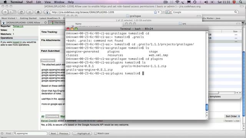Viewport: 246px width, 138px height.
Task: Bookmark page with star icon
Action: point(155,12)
